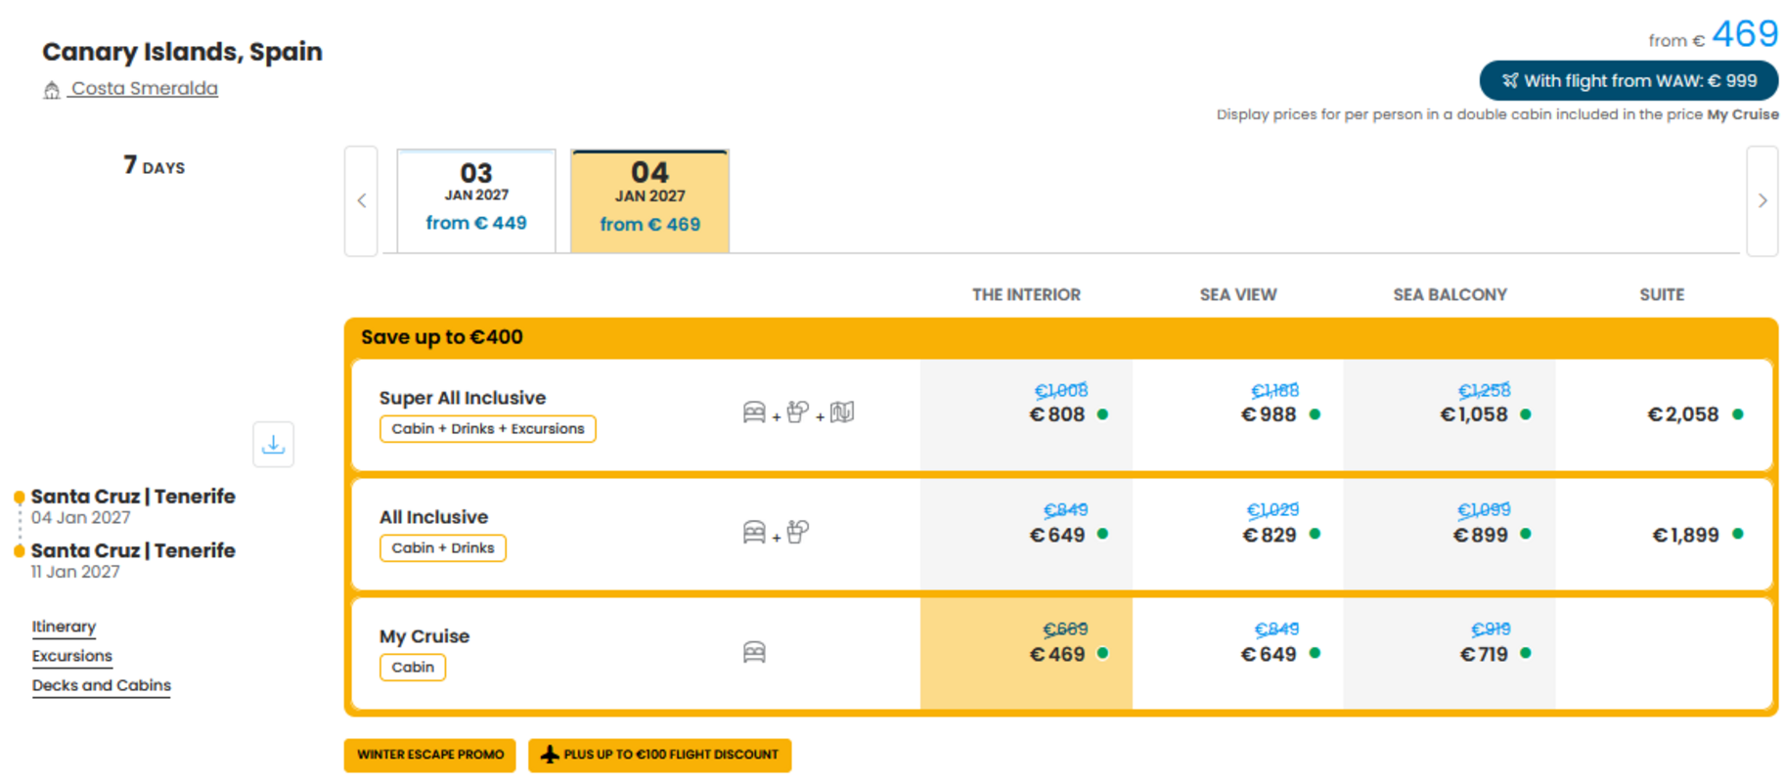Select the 04 Jan 2027 departure tab
The image size is (1785, 782).
coord(650,201)
